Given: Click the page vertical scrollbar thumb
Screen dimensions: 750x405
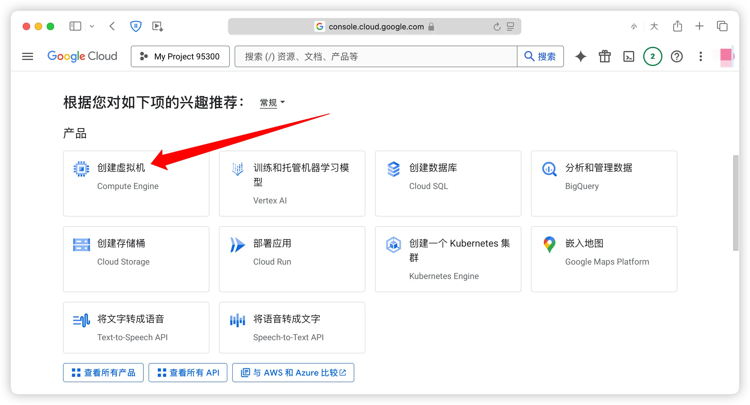Looking at the screenshot, I should click(x=736, y=203).
